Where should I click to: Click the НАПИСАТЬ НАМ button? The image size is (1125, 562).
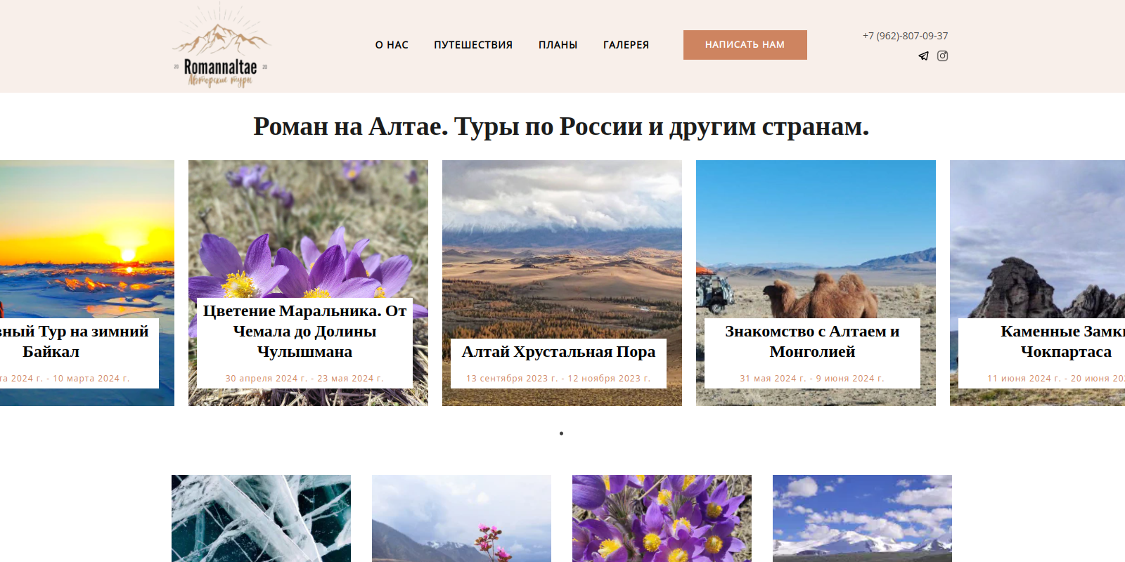click(x=745, y=45)
